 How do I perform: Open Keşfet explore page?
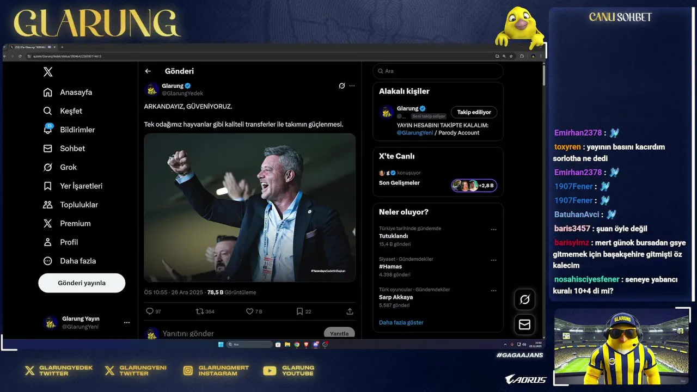63,111
